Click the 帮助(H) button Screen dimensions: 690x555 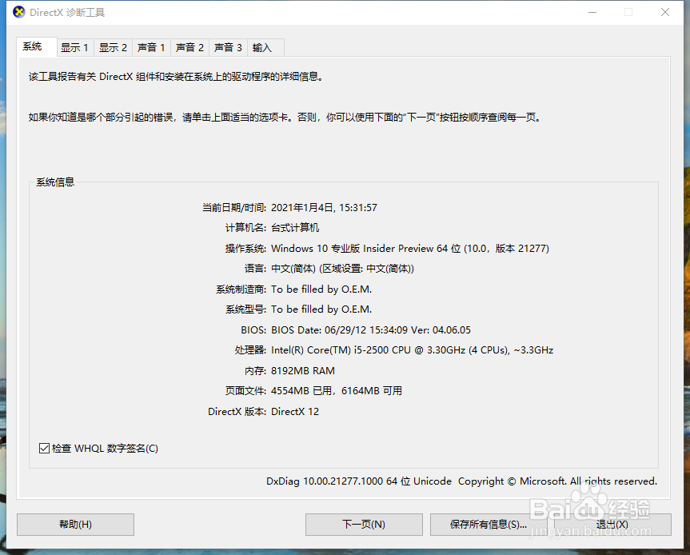(74, 525)
